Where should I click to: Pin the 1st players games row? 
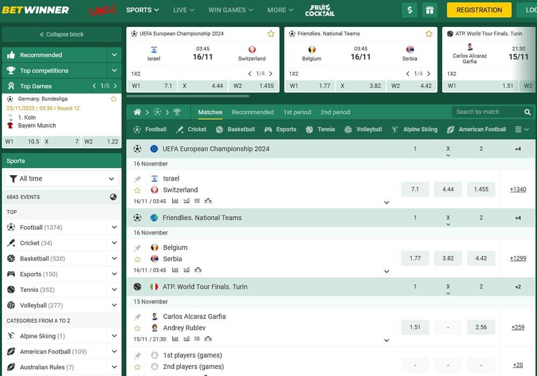137,356
